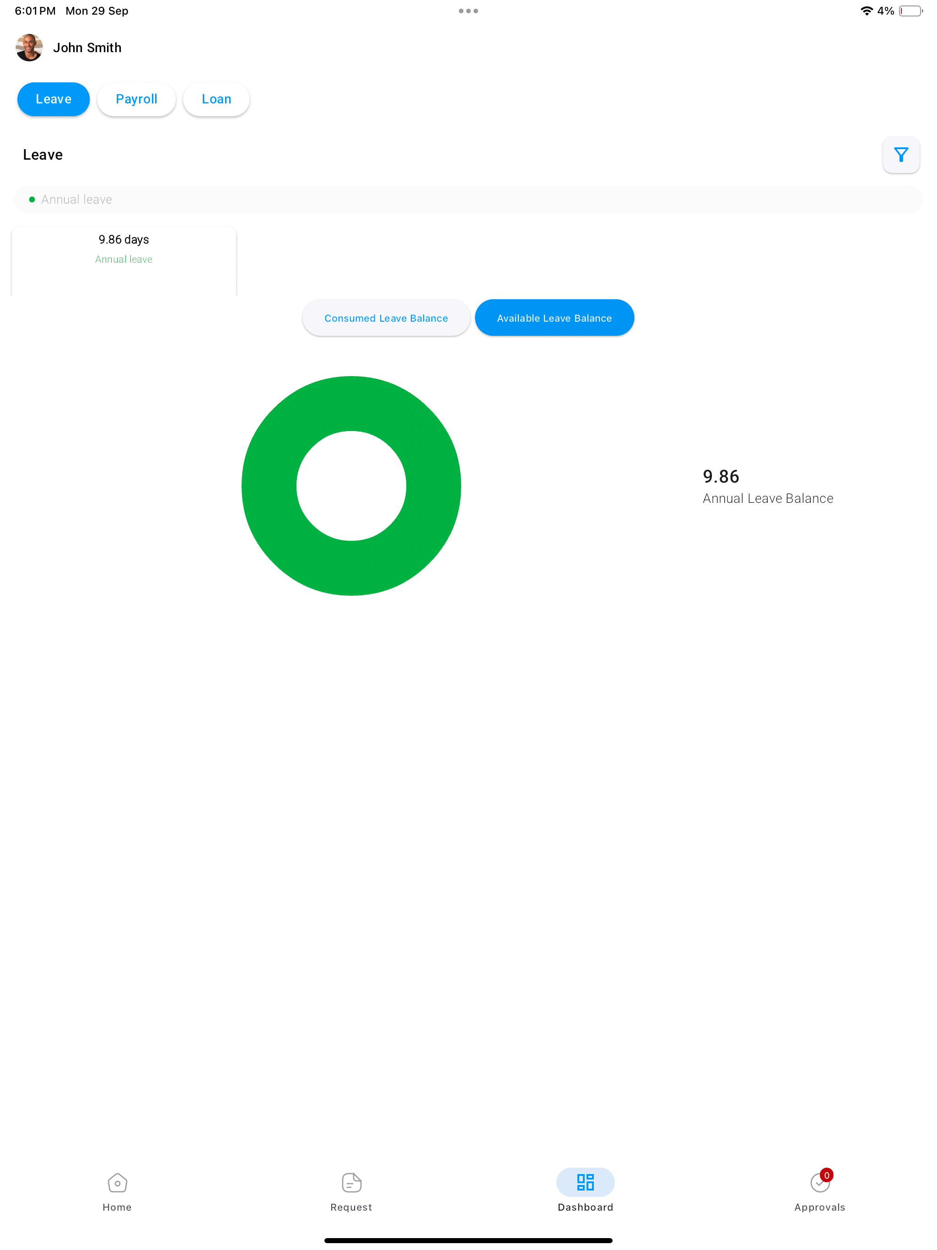Show Consumed Leave Balance
This screenshot has width=937, height=1250.
[x=386, y=318]
